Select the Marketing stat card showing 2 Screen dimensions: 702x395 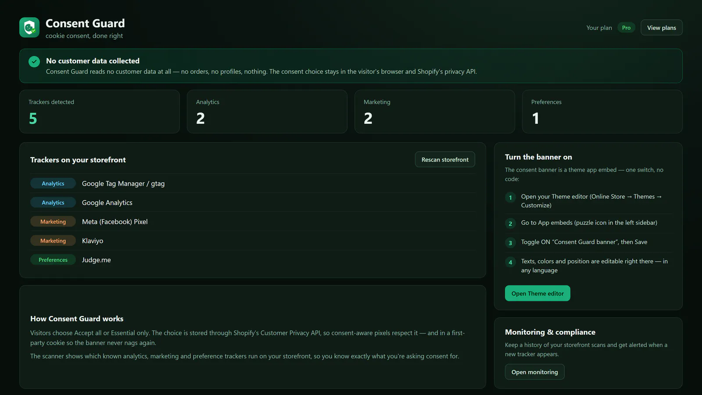[435, 111]
